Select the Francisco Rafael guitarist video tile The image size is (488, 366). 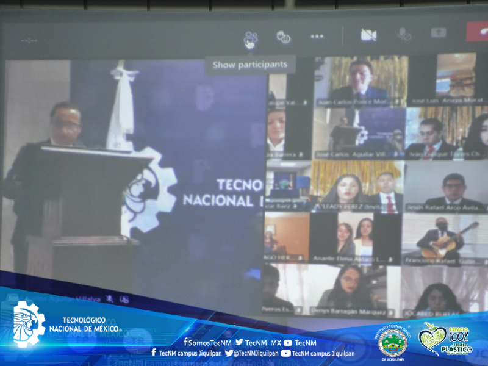pos(445,240)
